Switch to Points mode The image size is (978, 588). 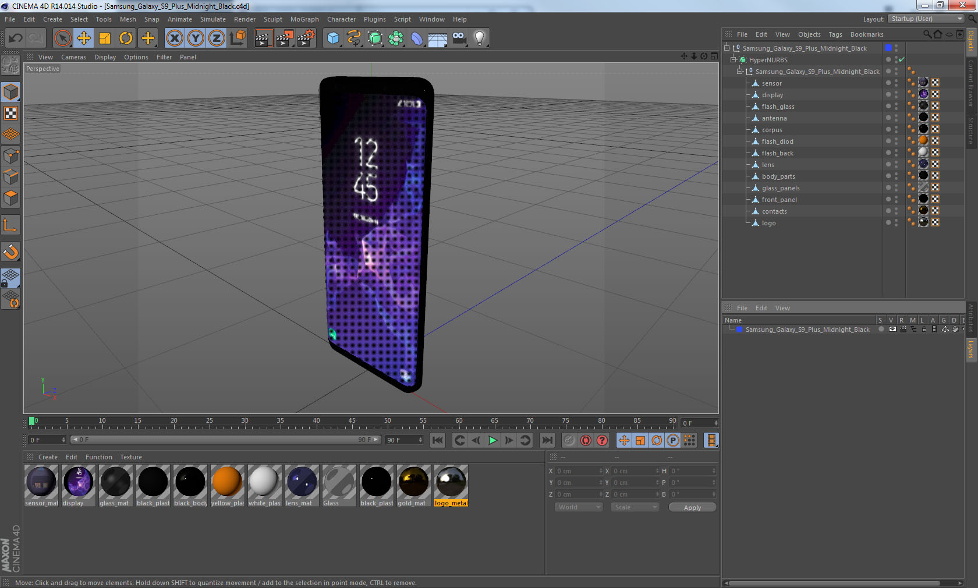click(x=11, y=156)
